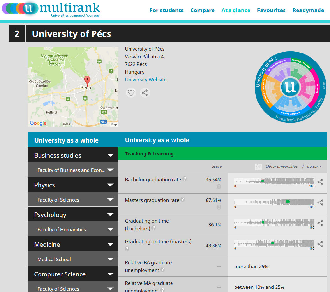
Task: Click the 'Score' column header
Action: click(217, 167)
